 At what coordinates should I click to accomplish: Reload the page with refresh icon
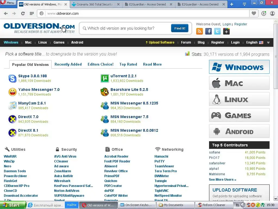pyautogui.click(x=23, y=14)
